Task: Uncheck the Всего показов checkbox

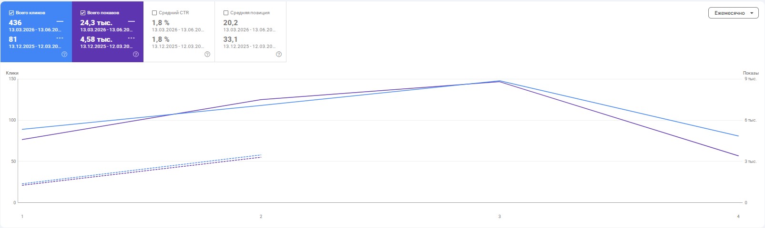Action: [83, 13]
